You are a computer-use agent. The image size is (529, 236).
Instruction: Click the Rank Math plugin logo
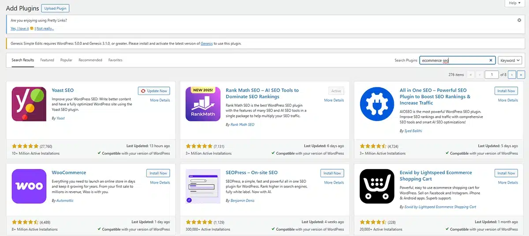203,104
